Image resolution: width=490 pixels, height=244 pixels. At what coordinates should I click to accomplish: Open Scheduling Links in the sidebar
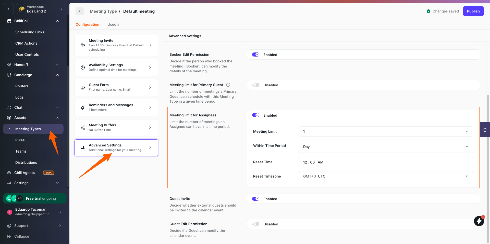tap(30, 32)
